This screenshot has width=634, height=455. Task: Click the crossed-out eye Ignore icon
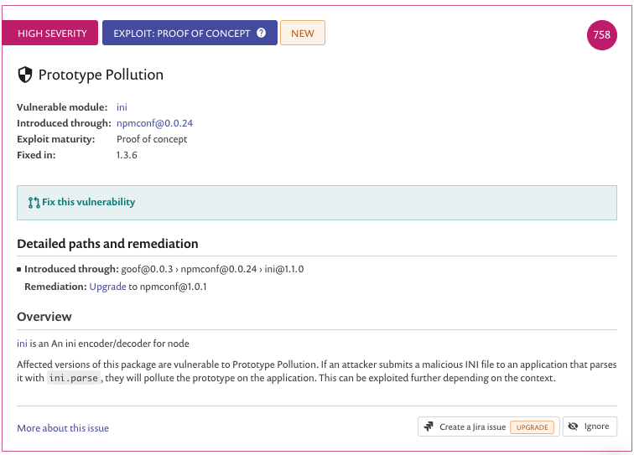tap(573, 427)
